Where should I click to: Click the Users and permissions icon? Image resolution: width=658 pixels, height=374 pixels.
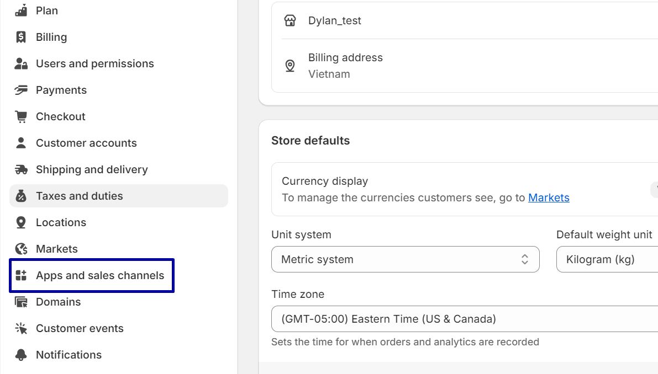[21, 63]
